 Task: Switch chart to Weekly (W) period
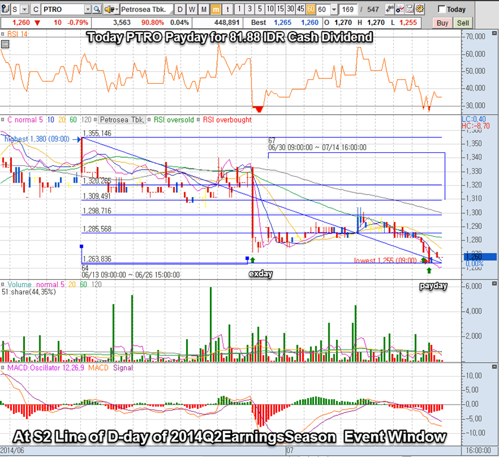pyautogui.click(x=192, y=10)
